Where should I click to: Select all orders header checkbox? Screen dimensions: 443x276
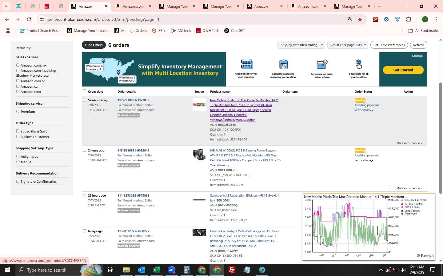[85, 91]
